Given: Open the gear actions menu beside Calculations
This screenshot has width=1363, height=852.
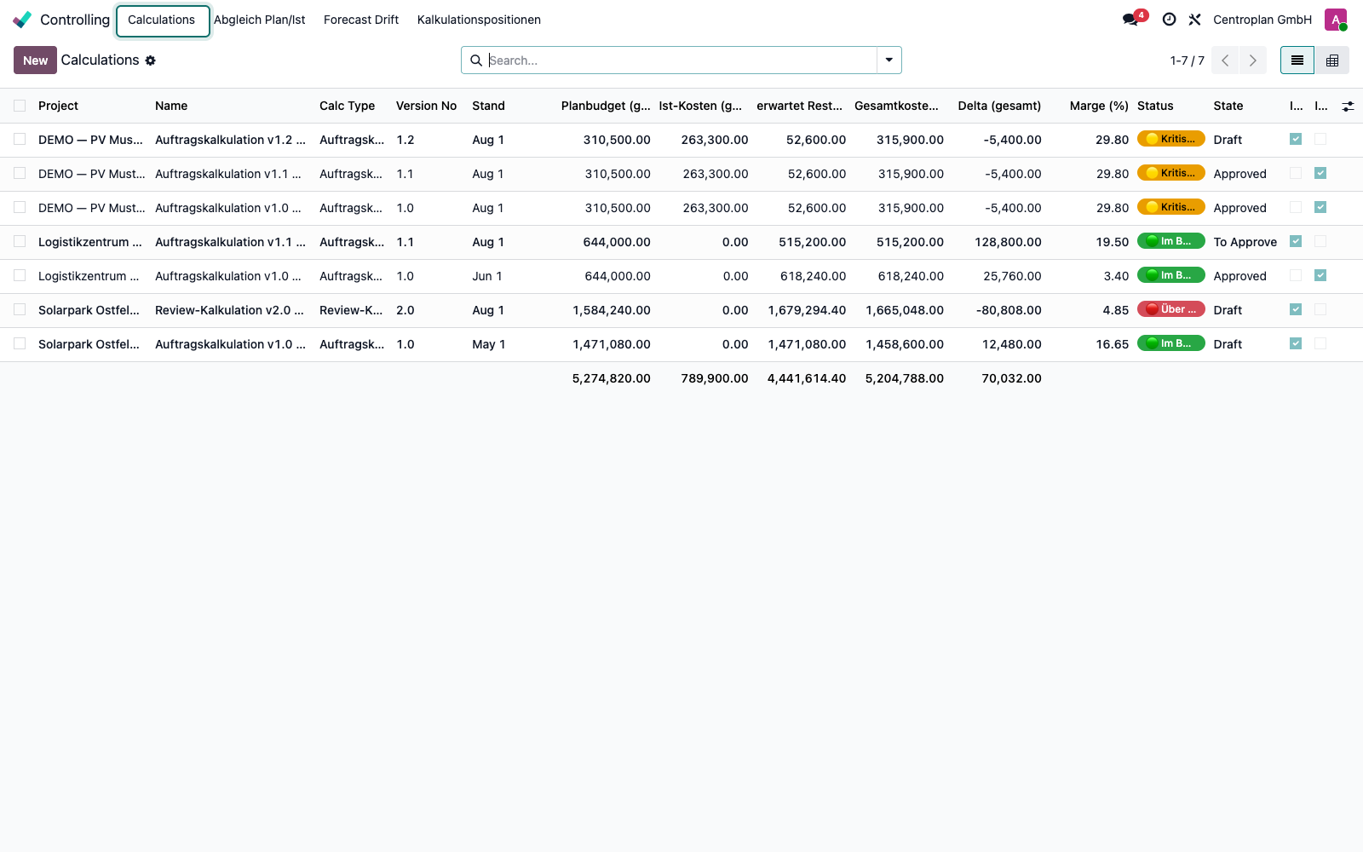Looking at the screenshot, I should point(151,60).
